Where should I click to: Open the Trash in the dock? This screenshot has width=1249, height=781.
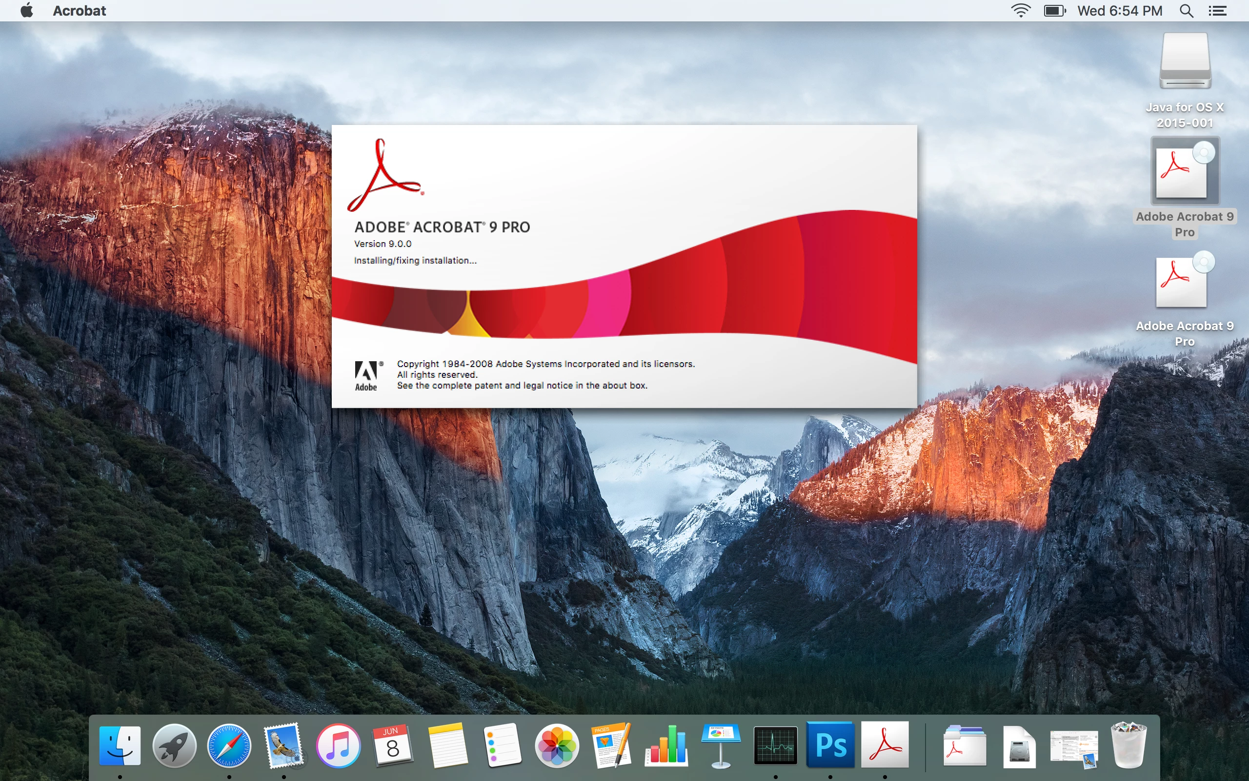pos(1128,745)
